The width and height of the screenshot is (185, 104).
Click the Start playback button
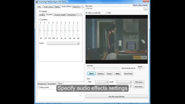(91, 74)
